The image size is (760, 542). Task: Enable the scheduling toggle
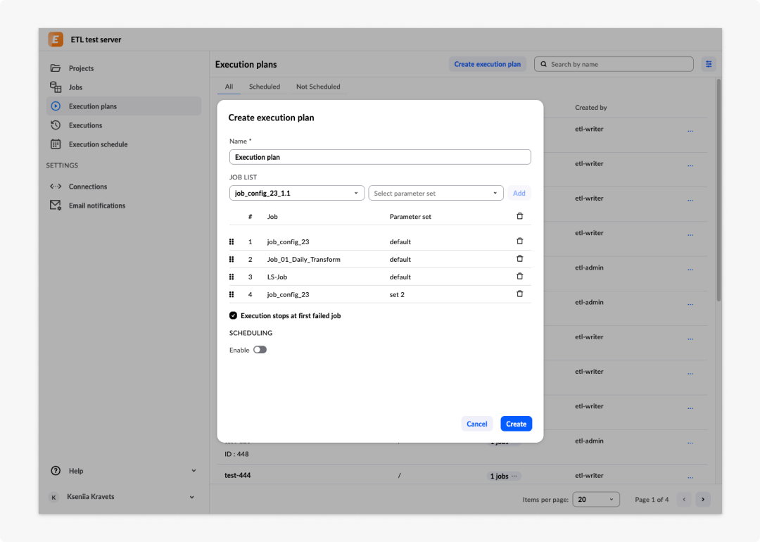[x=260, y=350]
